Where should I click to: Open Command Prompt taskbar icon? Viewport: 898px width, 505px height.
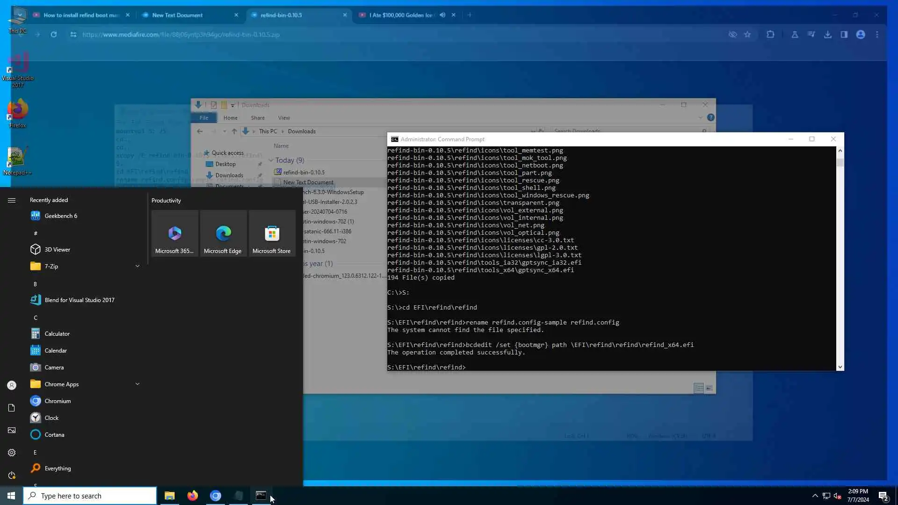click(261, 496)
